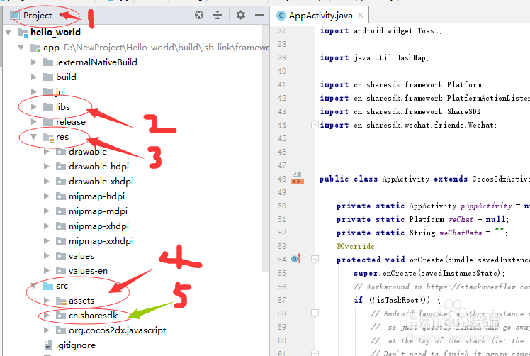530x356 pixels.
Task: Click the libs folder icon
Action: click(x=48, y=107)
